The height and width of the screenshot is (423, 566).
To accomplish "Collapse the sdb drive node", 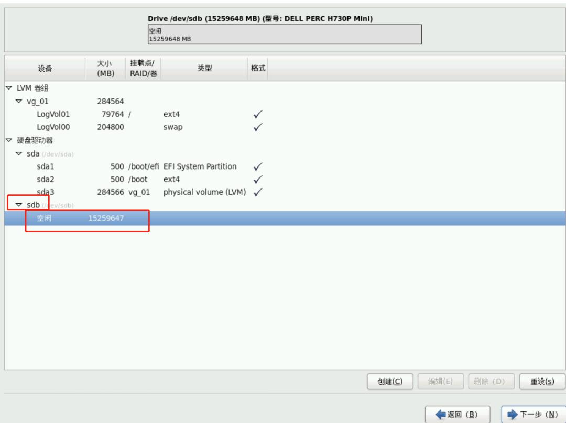I will point(19,205).
